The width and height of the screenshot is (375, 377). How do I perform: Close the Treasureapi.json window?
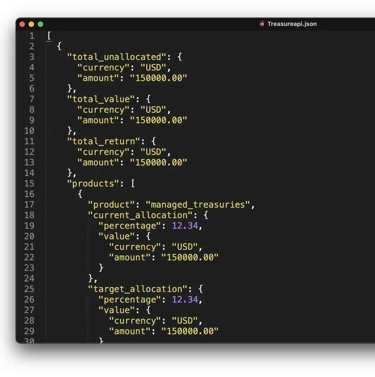(22, 24)
